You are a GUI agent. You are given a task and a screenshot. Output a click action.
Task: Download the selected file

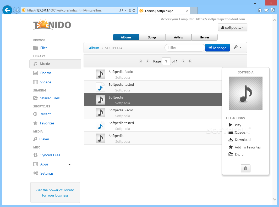coord(239,140)
